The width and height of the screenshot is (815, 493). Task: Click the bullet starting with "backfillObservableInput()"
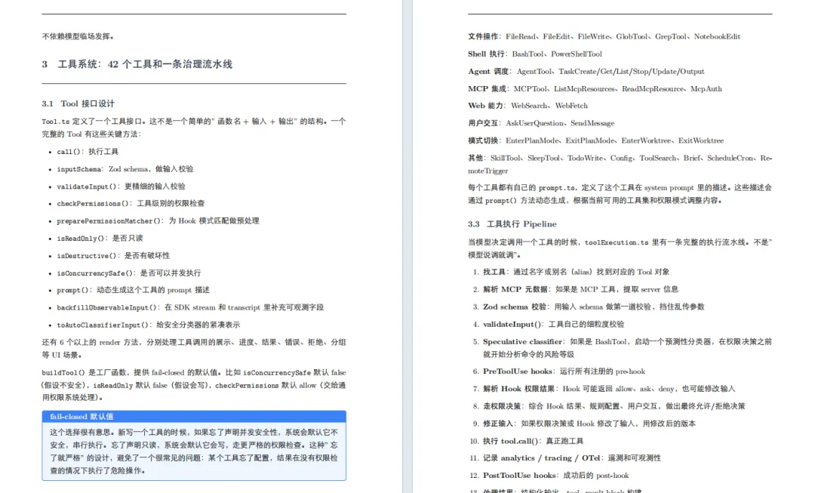[189, 307]
